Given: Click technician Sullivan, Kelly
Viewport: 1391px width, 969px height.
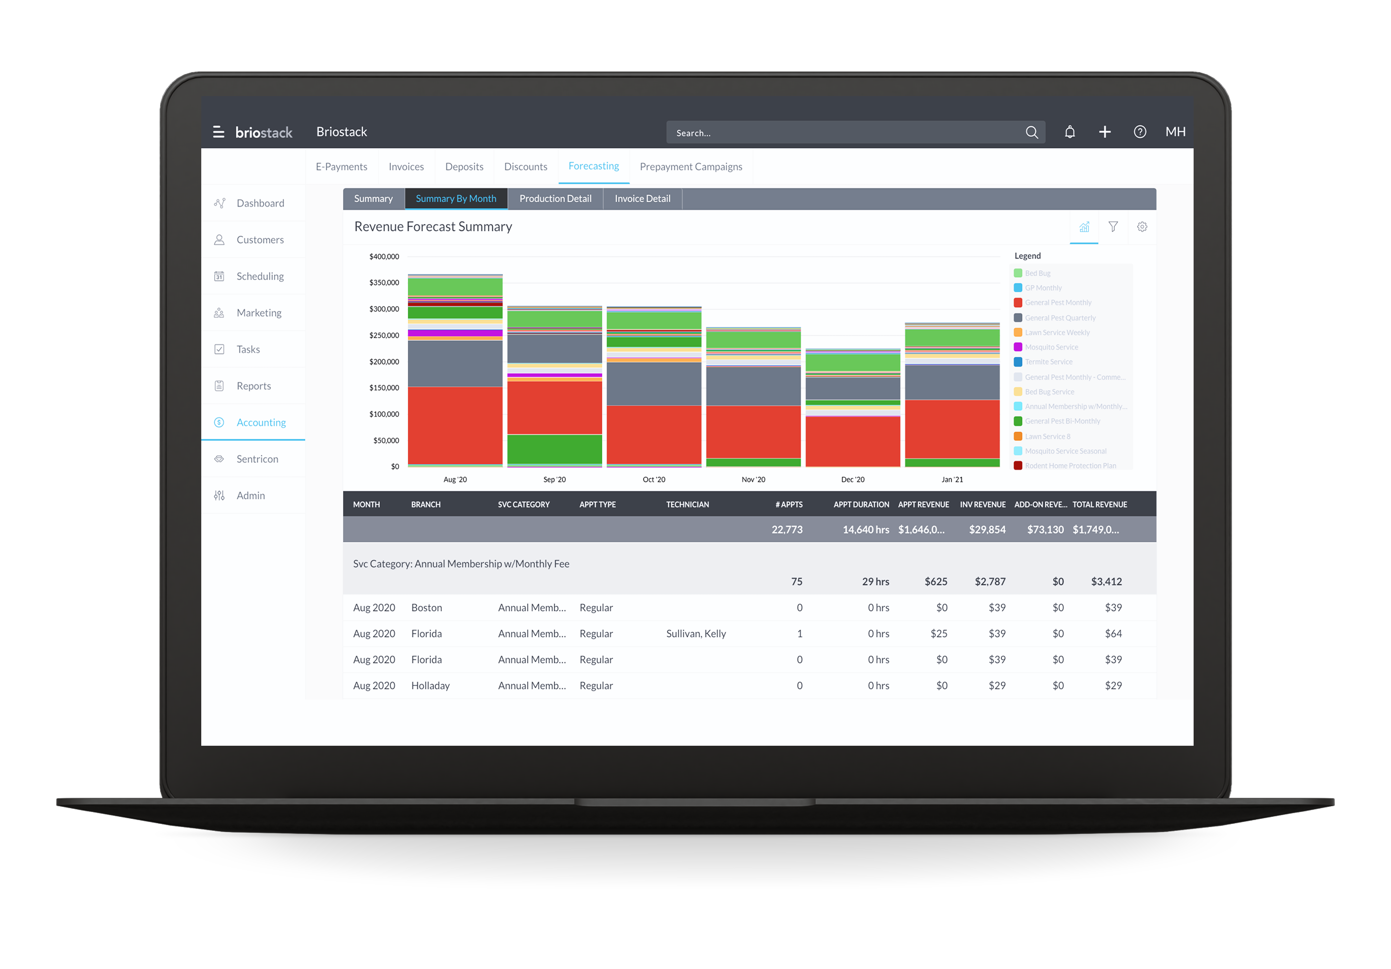Looking at the screenshot, I should [696, 633].
